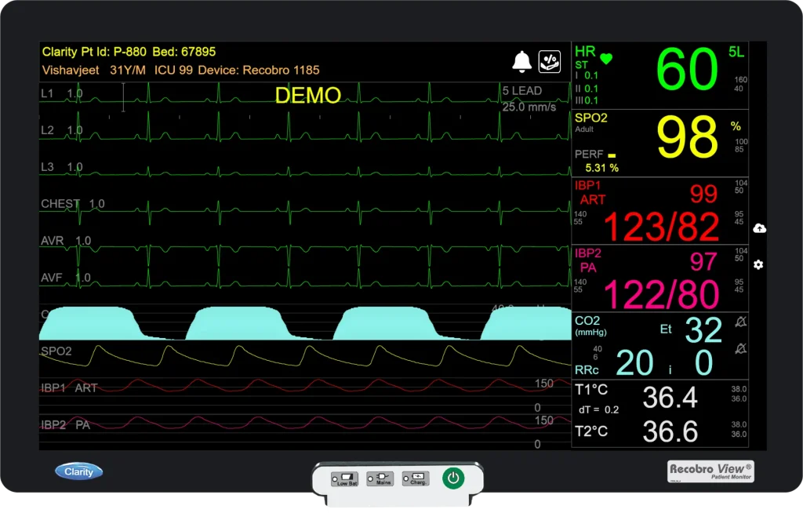803x513 pixels.
Task: Click the Recobro View Patient Monitor logo
Action: pyautogui.click(x=710, y=471)
